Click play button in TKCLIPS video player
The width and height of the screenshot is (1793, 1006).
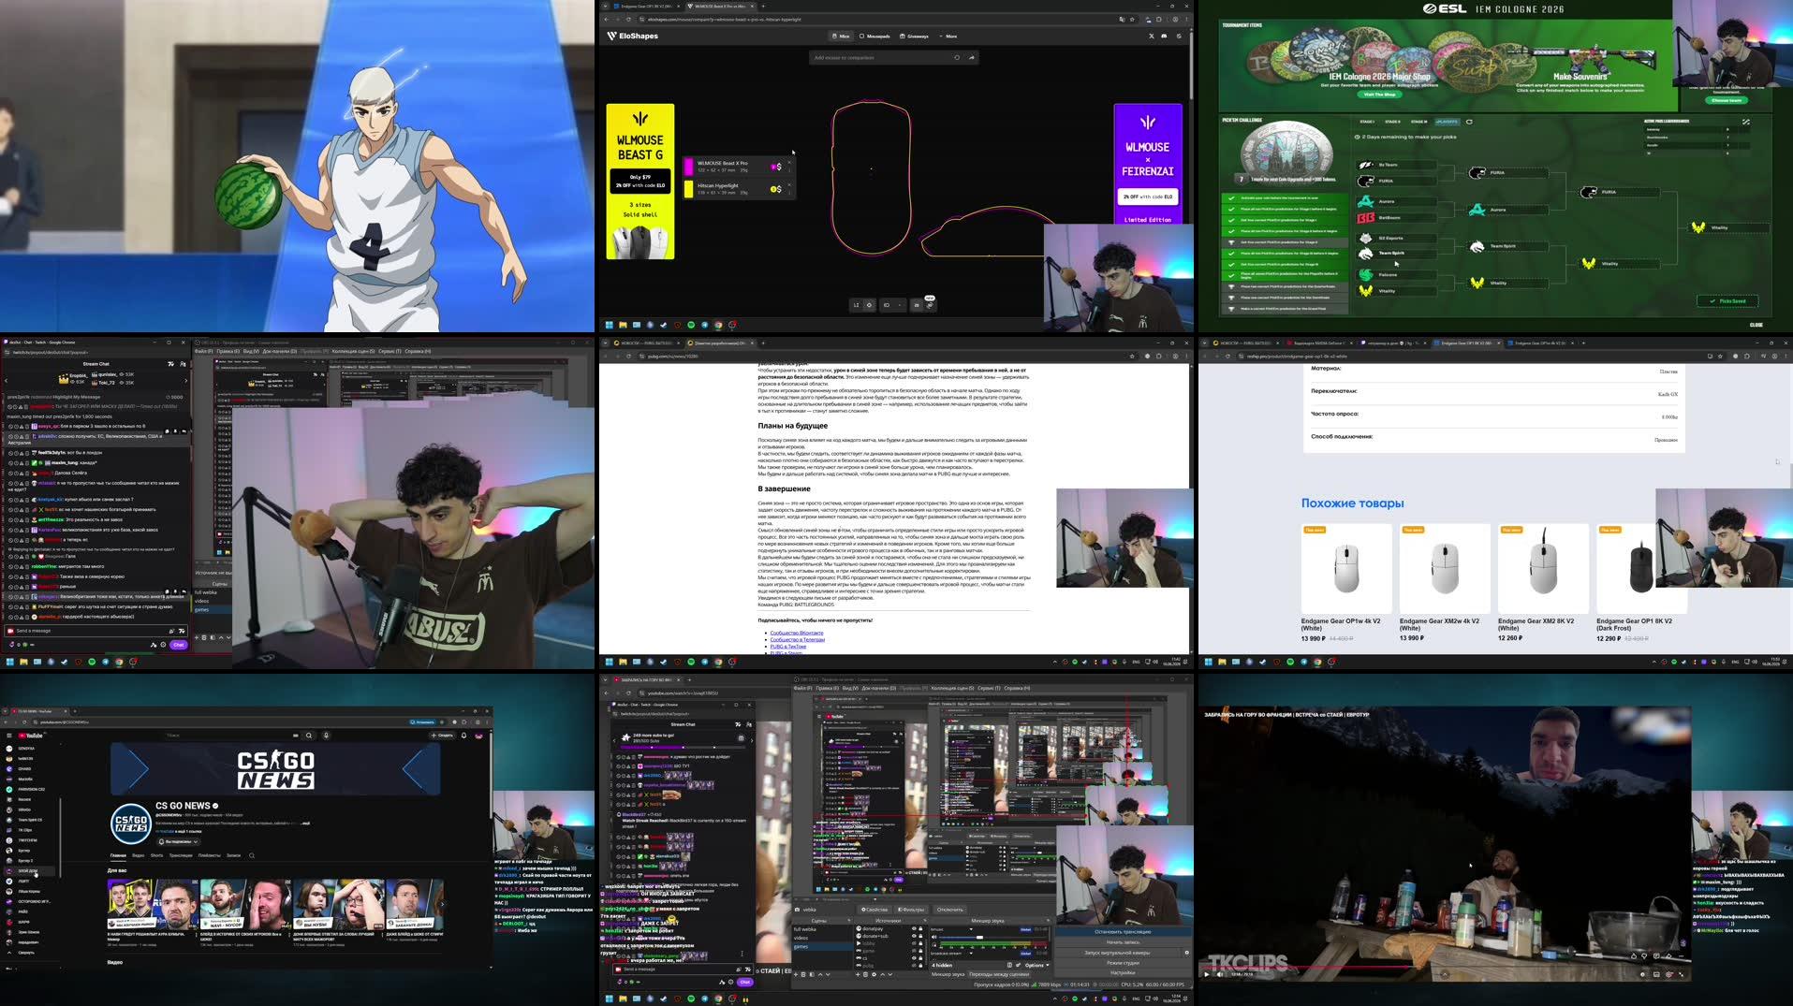point(1206,974)
